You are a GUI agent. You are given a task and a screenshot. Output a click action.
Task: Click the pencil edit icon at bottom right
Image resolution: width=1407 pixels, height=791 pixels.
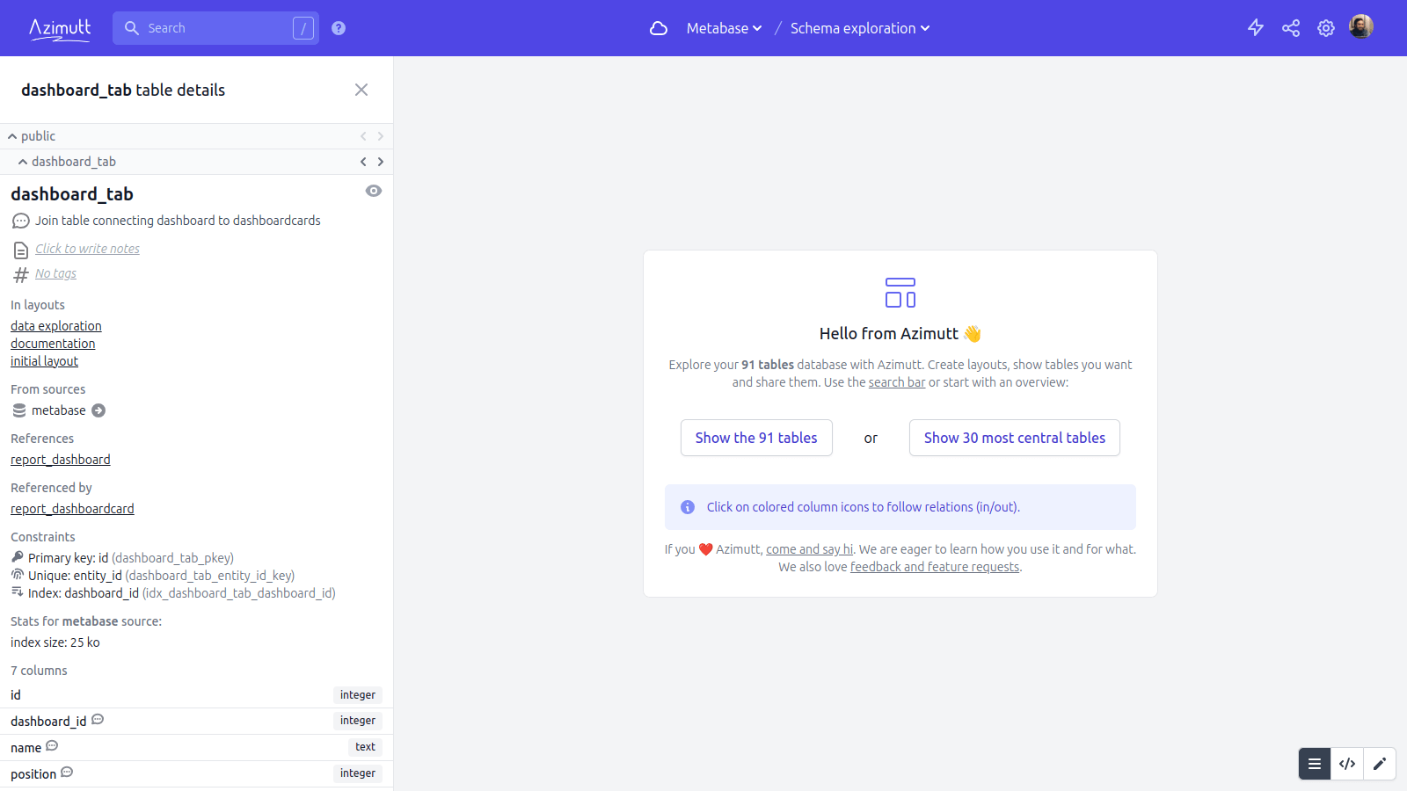(x=1380, y=764)
